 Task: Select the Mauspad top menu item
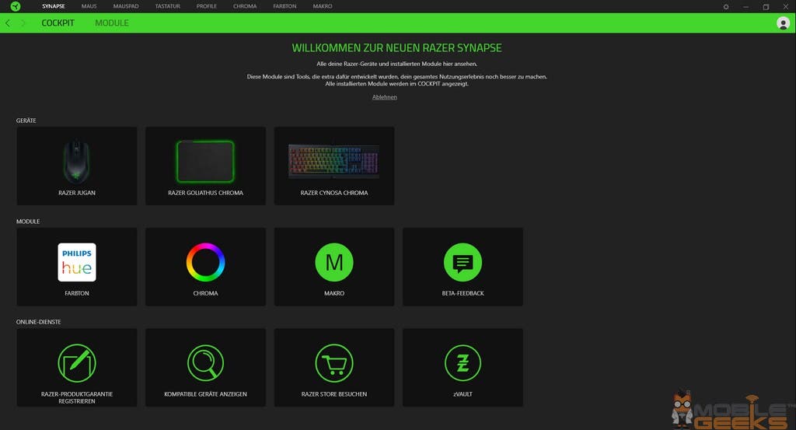[x=126, y=6]
